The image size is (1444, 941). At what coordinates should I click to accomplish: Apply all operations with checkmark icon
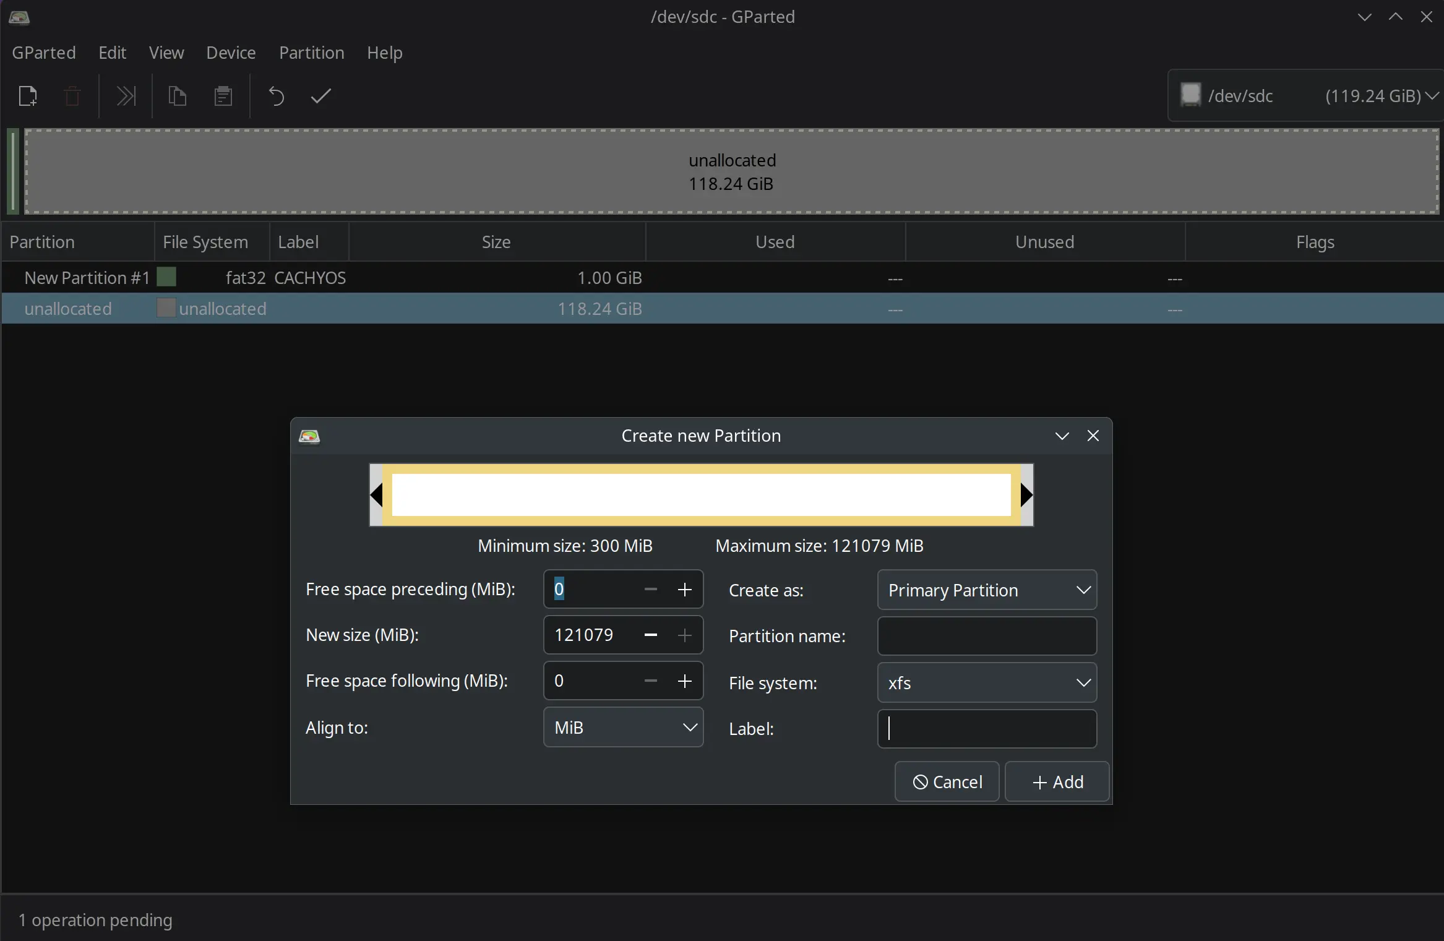coord(320,96)
